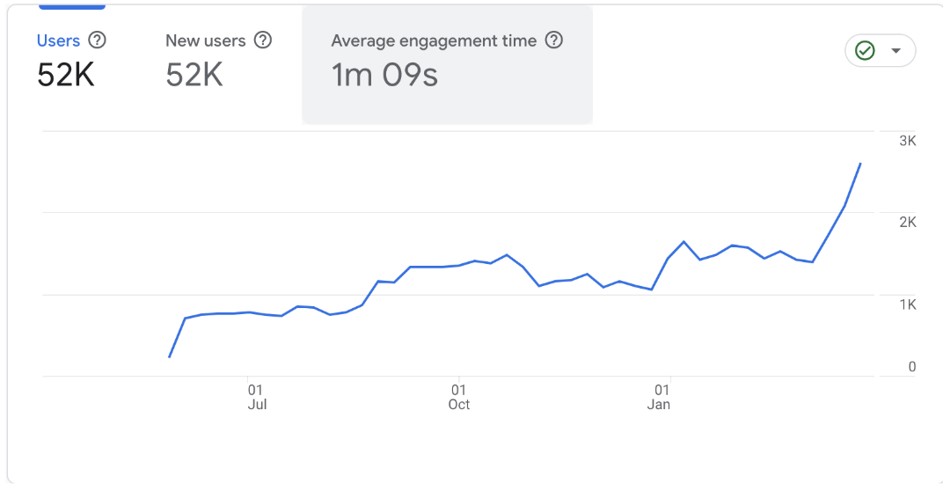Click the 1m 09s engagement value

point(385,76)
